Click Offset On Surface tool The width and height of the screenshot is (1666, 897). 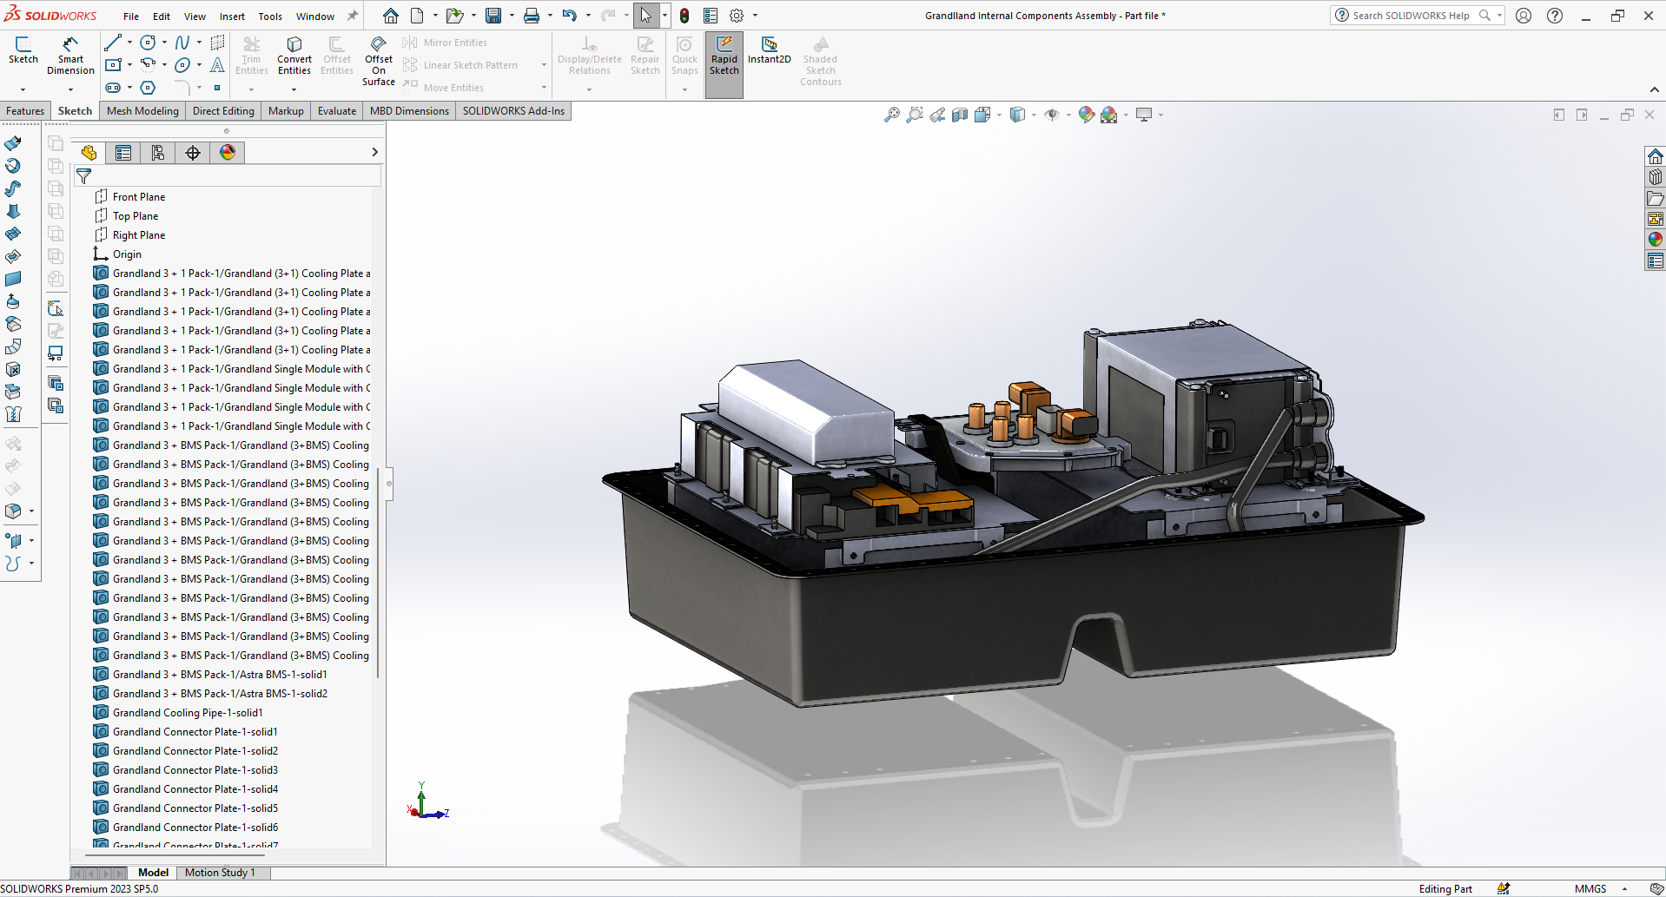379,61
